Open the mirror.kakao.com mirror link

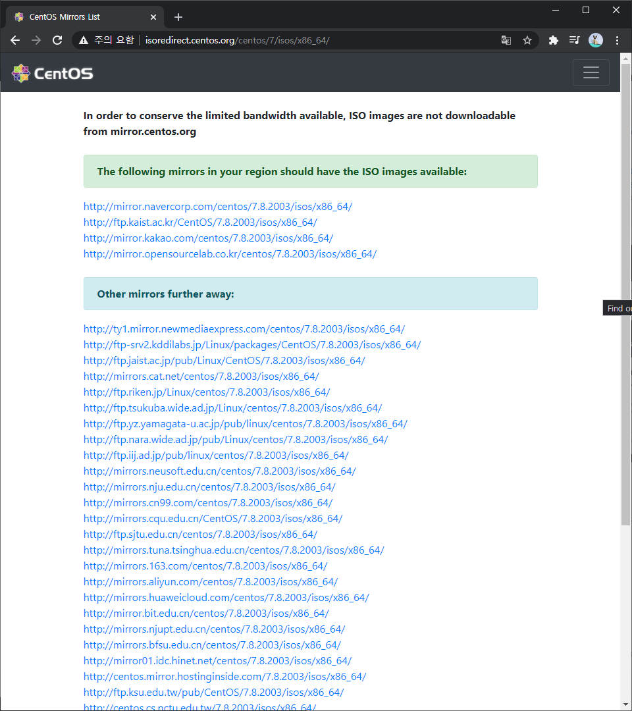click(208, 238)
